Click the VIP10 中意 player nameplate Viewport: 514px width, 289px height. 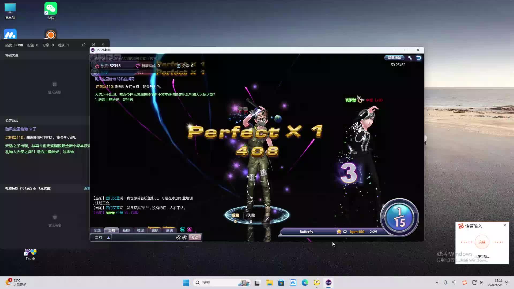tap(364, 100)
